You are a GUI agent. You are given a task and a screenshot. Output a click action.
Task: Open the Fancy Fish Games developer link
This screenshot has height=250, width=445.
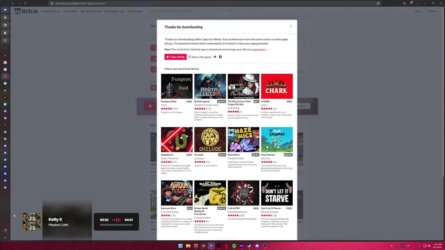click(x=170, y=212)
